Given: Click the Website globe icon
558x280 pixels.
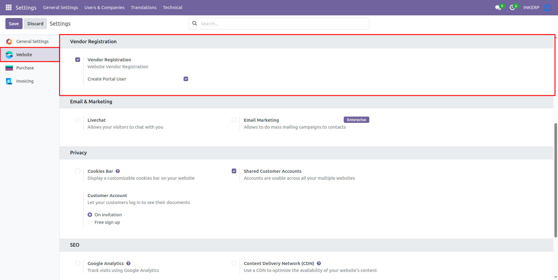Looking at the screenshot, I should point(9,55).
